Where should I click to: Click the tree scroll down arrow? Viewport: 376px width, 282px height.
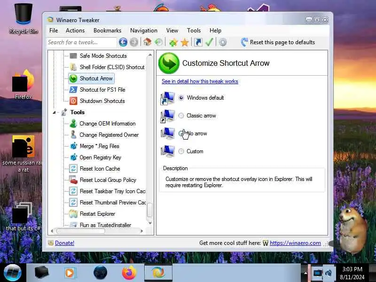click(x=150, y=223)
